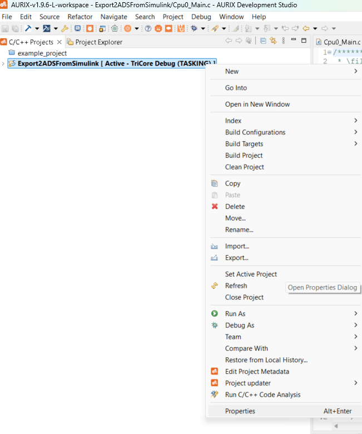Switch to the Project Explorer tab

tap(98, 42)
